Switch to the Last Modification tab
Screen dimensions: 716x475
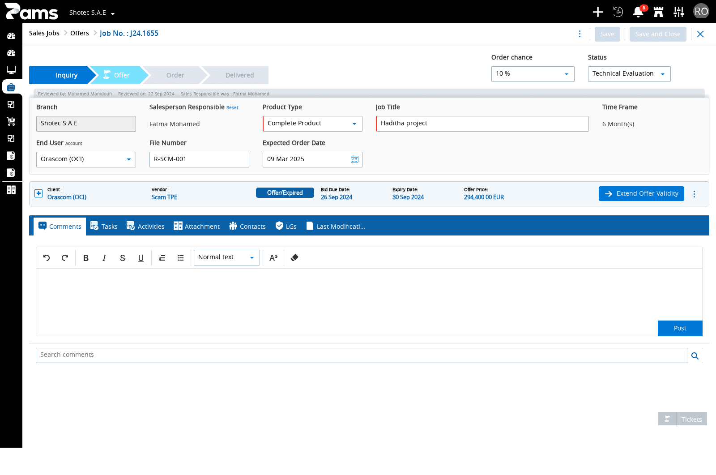(x=336, y=227)
